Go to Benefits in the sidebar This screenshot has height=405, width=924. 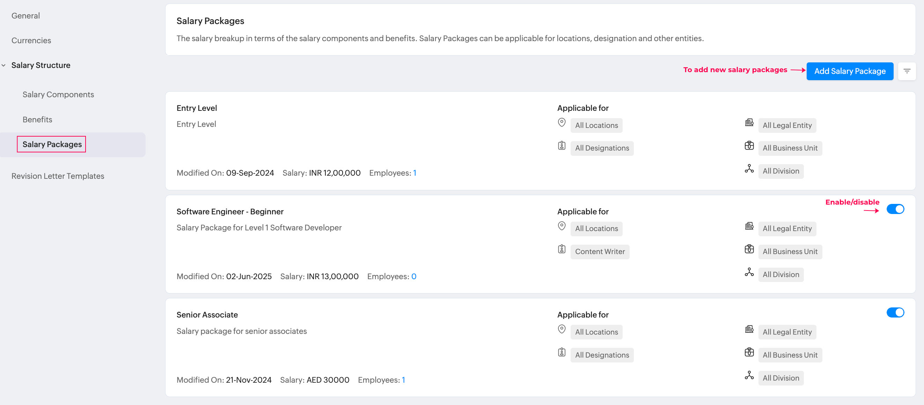(37, 119)
